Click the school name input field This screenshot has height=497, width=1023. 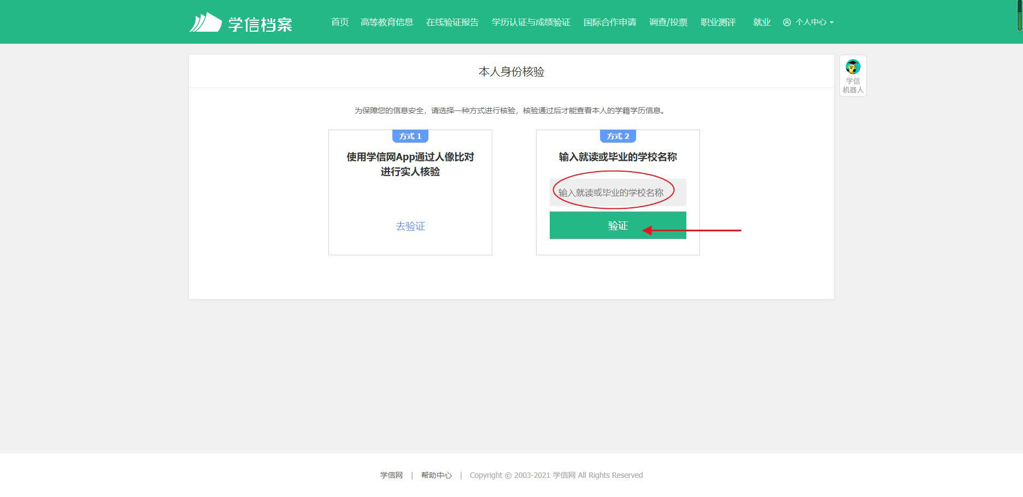coord(617,192)
